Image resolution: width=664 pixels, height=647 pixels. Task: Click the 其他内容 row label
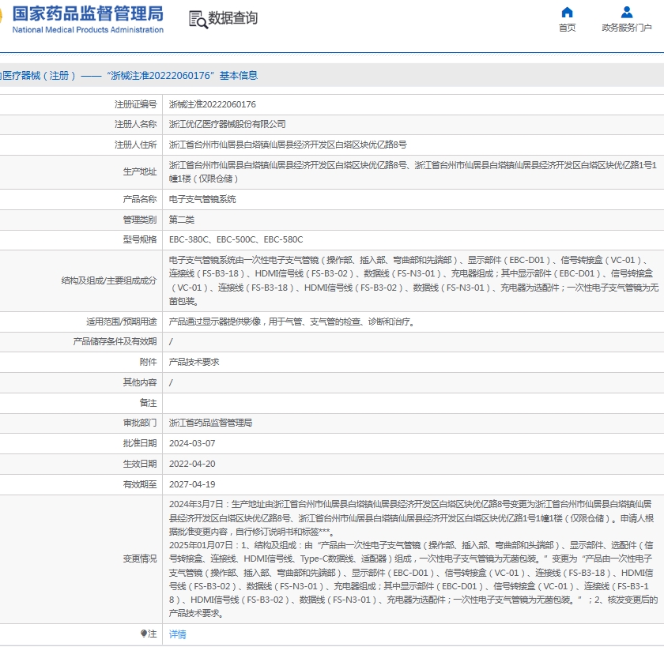(x=140, y=382)
